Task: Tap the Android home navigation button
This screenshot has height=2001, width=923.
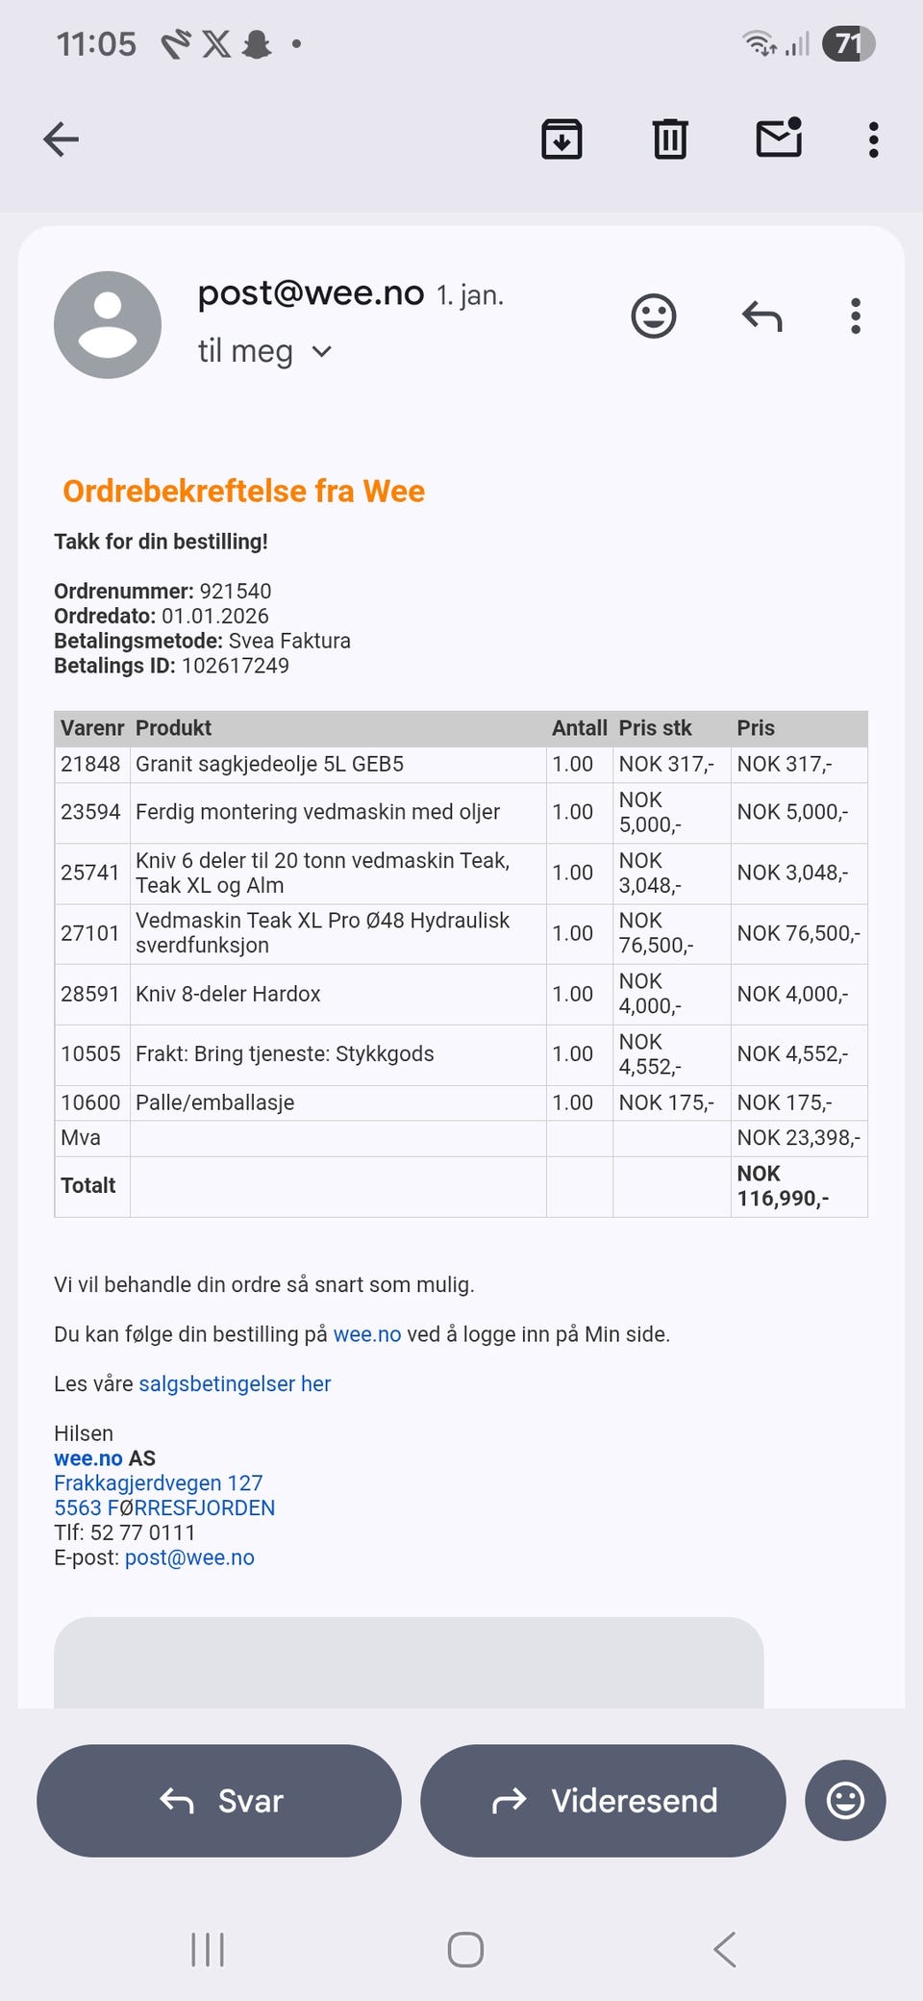Action: (465, 1950)
